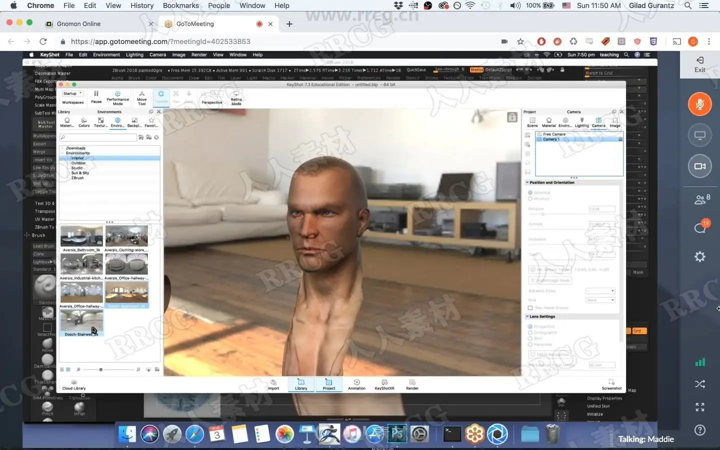Open the Textures library tab
720x450 pixels.
pos(100,122)
